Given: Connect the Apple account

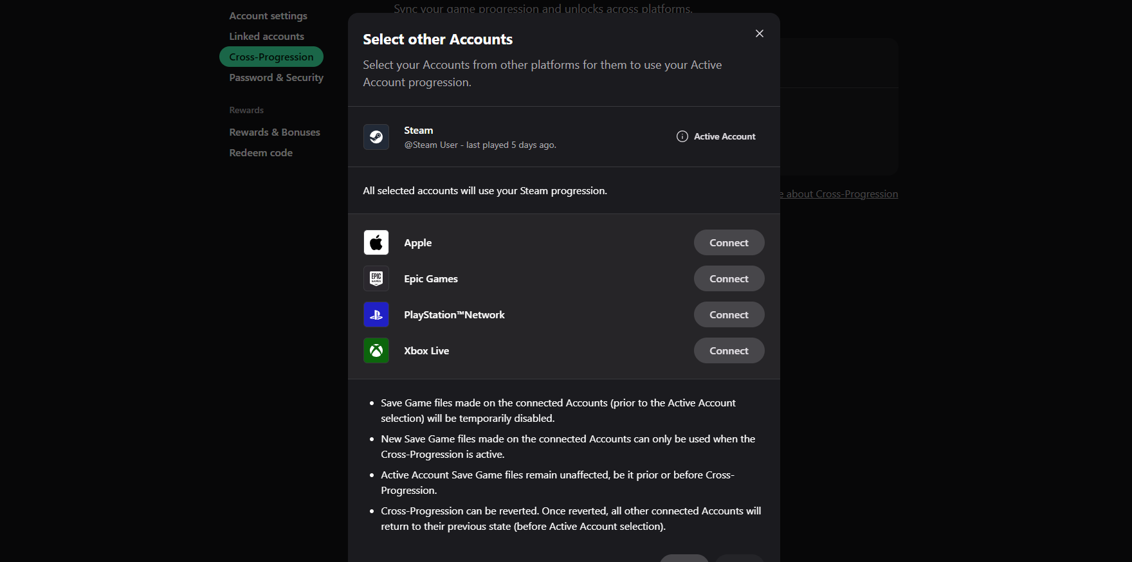Looking at the screenshot, I should click(x=729, y=242).
